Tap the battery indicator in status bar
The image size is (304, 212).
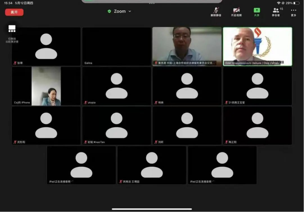point(296,3)
